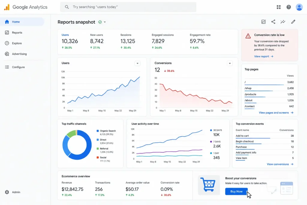This screenshot has height=205, width=307.
Task: Click the /products page row
Action: click(x=269, y=95)
